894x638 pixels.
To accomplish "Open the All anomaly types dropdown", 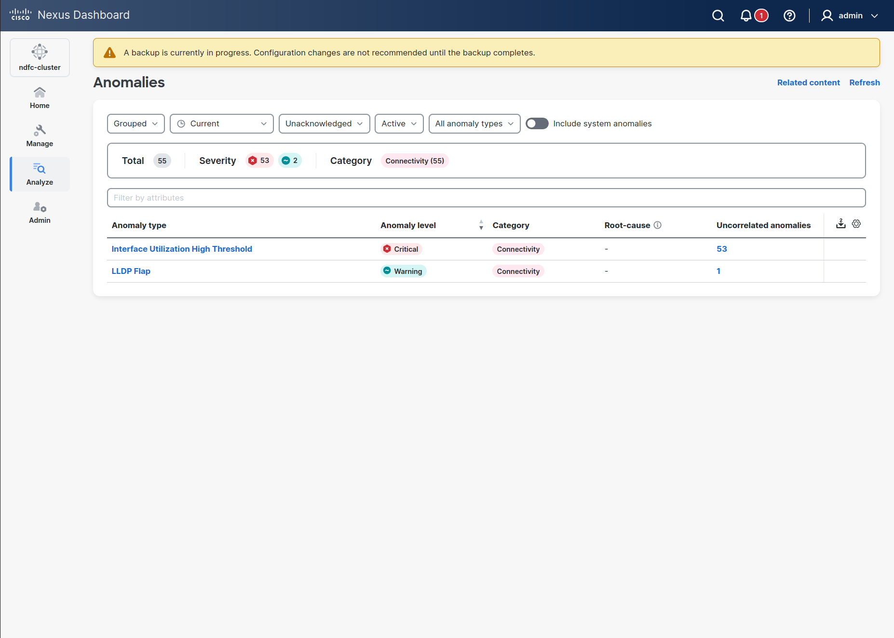I will [474, 124].
